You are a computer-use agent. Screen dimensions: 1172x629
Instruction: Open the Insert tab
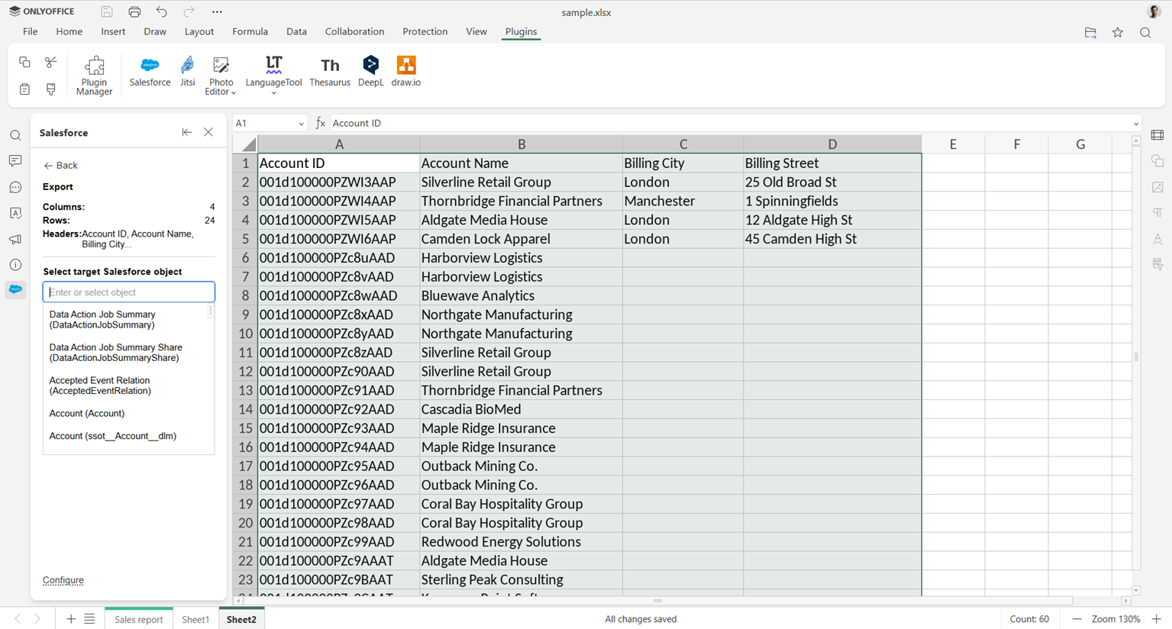click(x=113, y=31)
